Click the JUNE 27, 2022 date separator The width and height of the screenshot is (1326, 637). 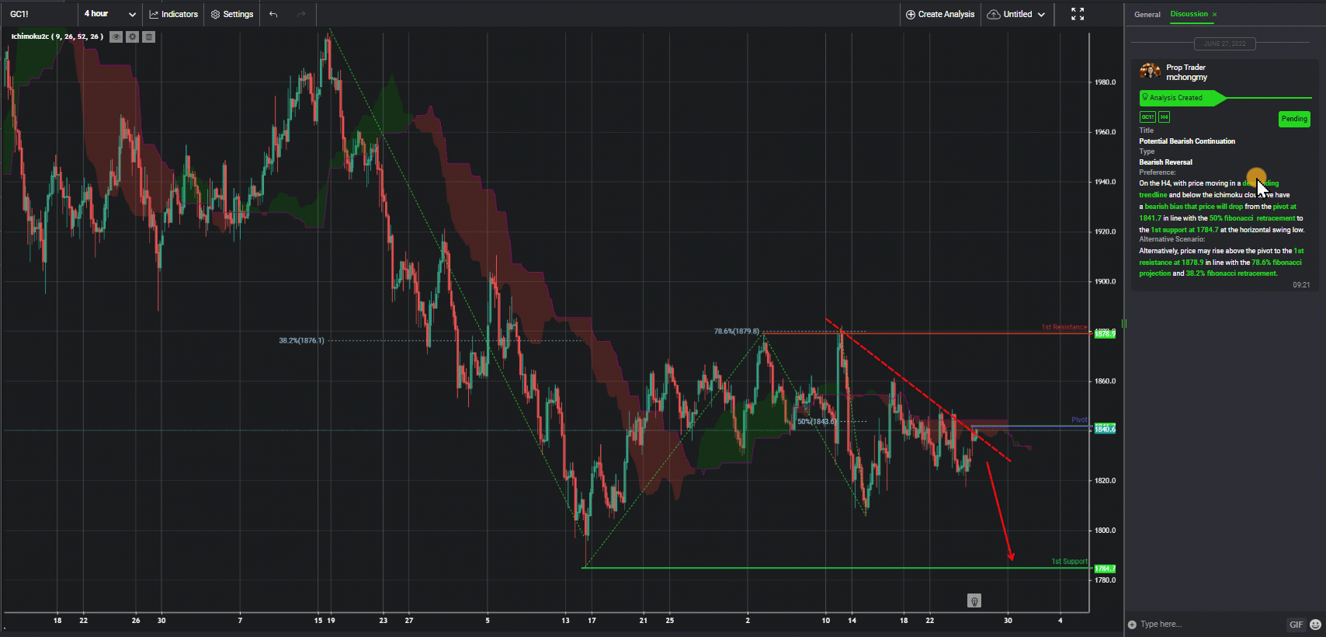coord(1224,44)
